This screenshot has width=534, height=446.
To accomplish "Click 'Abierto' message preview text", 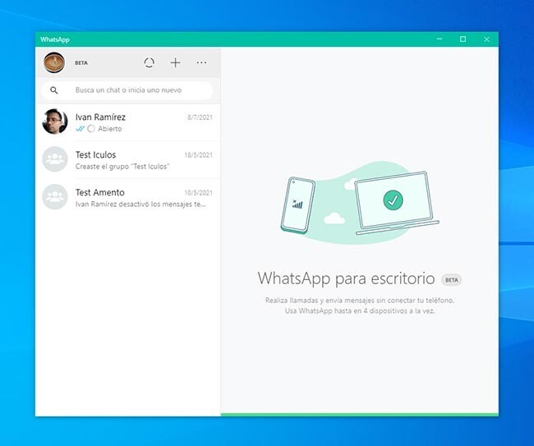I will tap(109, 129).
